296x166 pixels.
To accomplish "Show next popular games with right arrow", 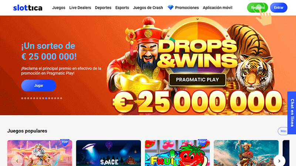I will click(279, 161).
